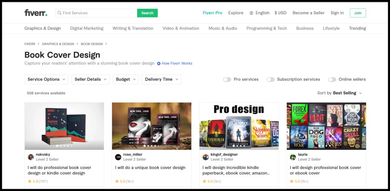Open kingof_designer seller avatar

(x=206, y=157)
